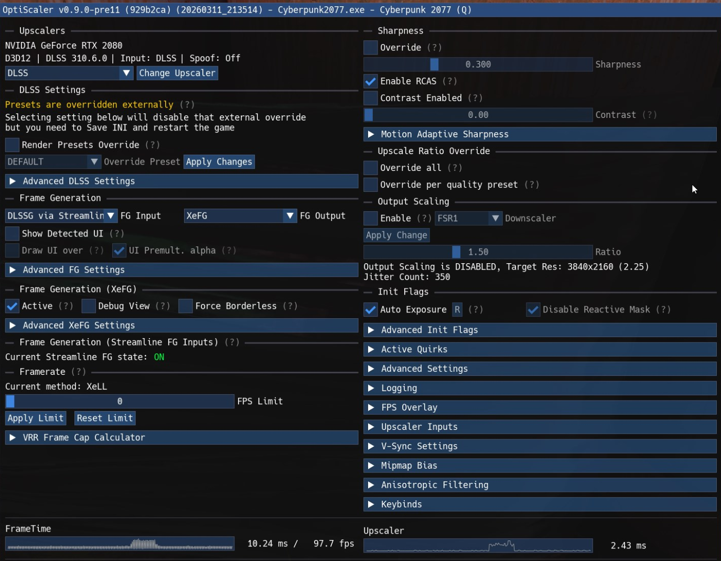Toggle the Disable Reactive Mask checkbox
Image resolution: width=721 pixels, height=561 pixels.
coord(533,310)
